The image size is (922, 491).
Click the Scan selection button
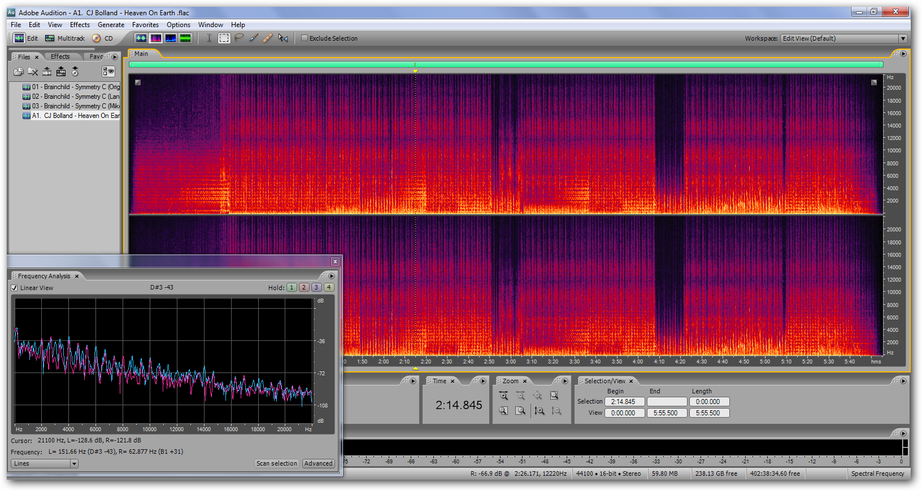click(276, 463)
